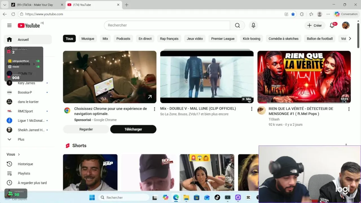
Task: Click the YouTube logo
Action: coord(29,25)
